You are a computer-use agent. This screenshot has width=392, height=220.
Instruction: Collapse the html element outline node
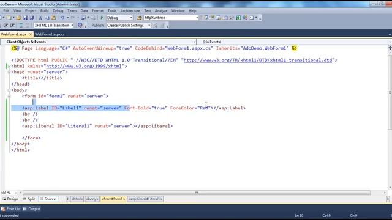[9, 66]
